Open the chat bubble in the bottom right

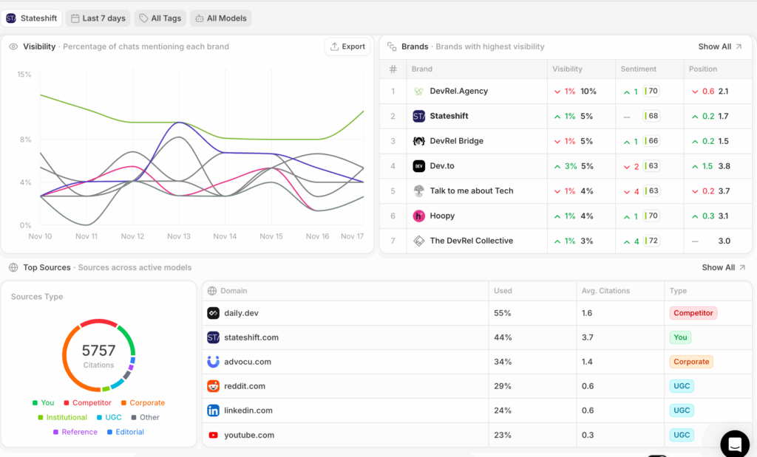[735, 444]
